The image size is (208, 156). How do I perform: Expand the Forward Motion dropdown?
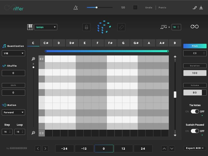pyautogui.click(x=14, y=112)
